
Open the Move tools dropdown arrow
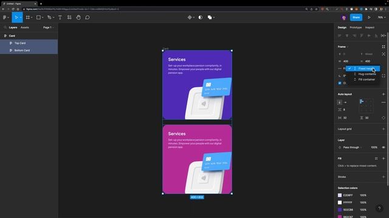[x=21, y=18]
